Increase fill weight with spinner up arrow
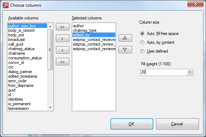 tap(190, 71)
